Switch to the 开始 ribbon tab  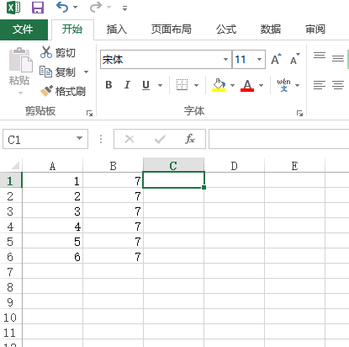(72, 29)
